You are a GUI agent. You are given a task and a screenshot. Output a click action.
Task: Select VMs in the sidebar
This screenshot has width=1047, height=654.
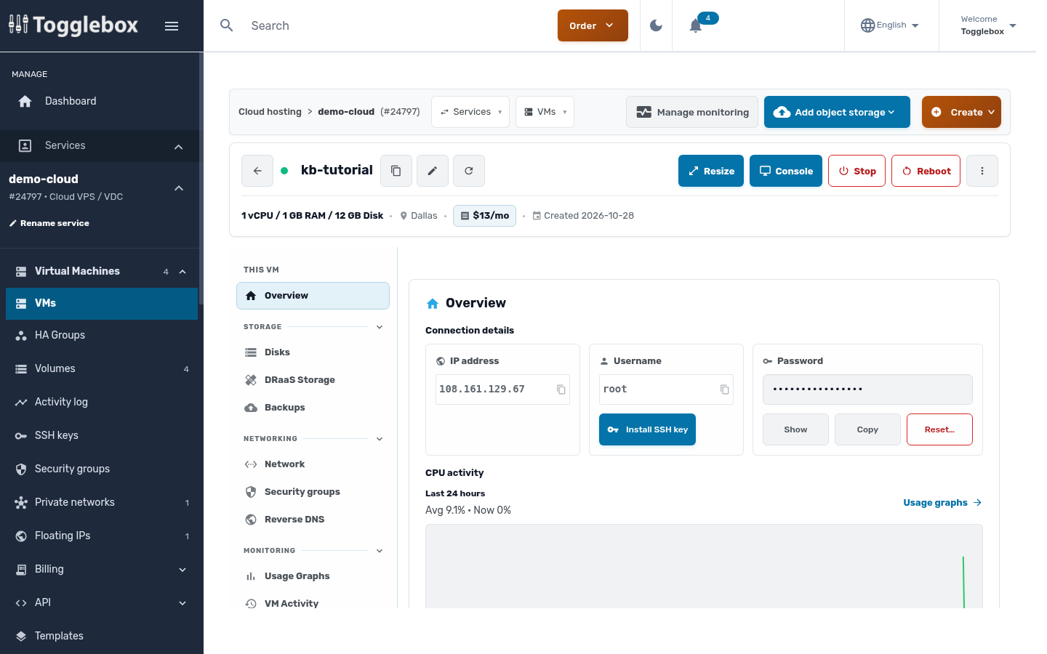click(x=102, y=304)
